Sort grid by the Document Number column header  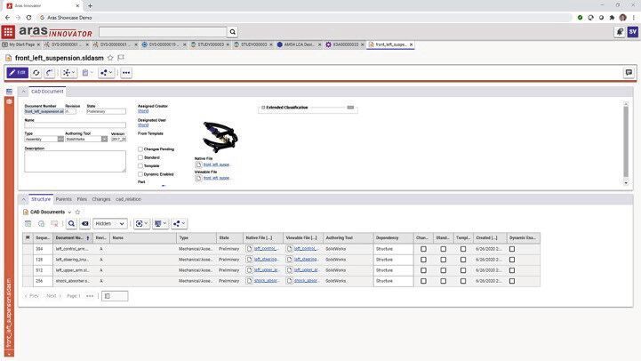pyautogui.click(x=73, y=238)
